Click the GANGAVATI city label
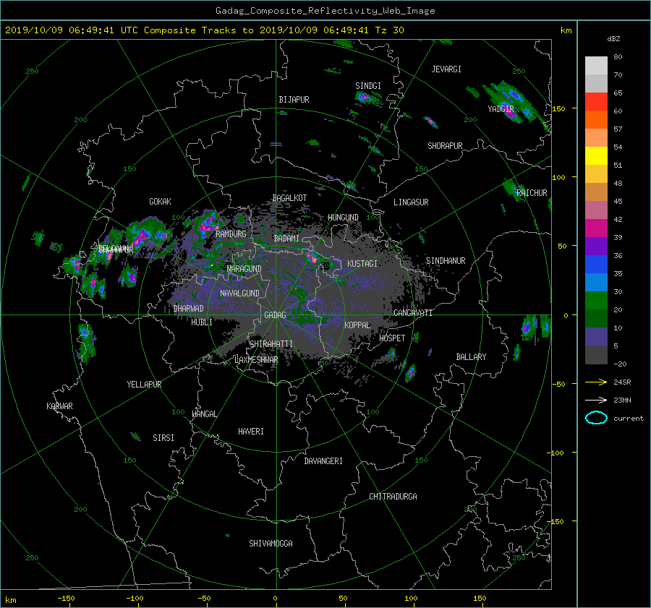651x608 pixels. tap(413, 313)
